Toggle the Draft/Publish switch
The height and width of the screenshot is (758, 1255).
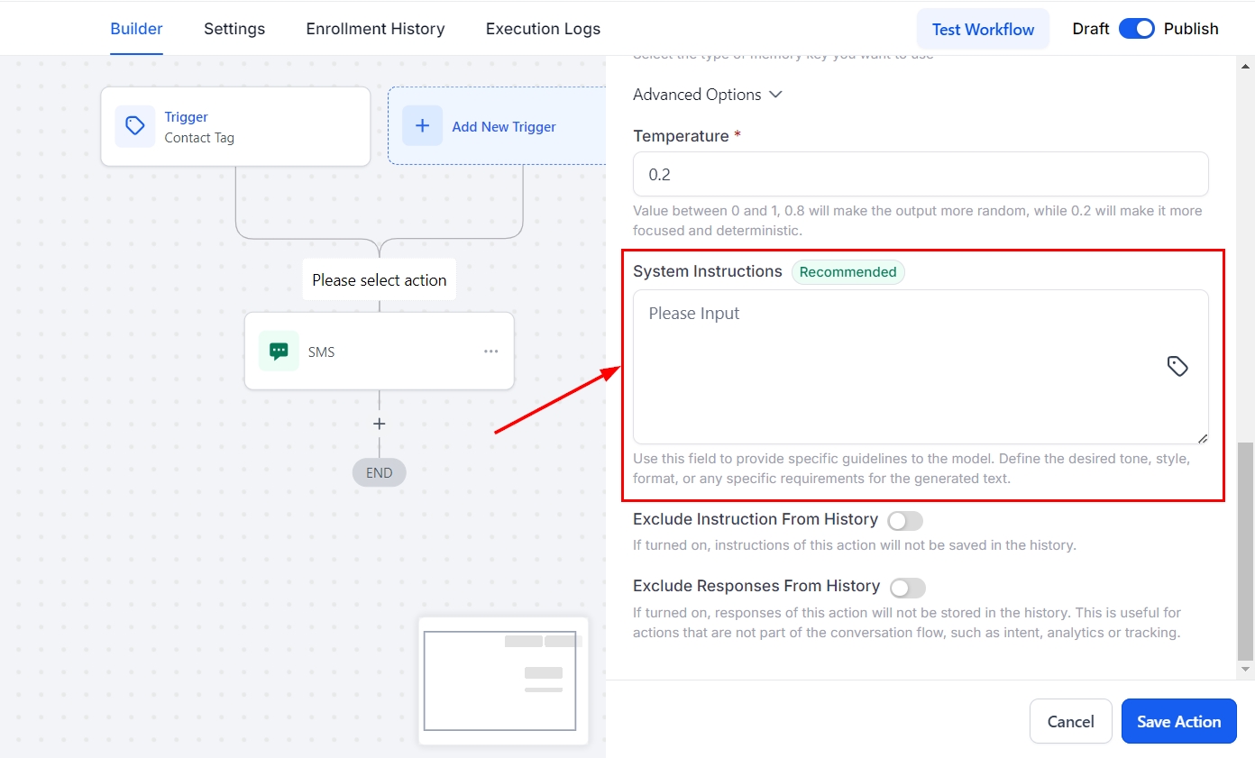(1136, 29)
